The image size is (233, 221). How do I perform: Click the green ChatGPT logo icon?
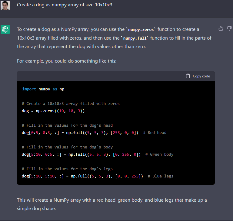[5, 29]
